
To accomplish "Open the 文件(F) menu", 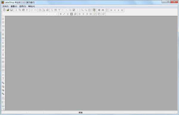I will 5,6.
